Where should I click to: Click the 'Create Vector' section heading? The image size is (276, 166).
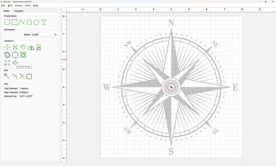(x=10, y=16)
